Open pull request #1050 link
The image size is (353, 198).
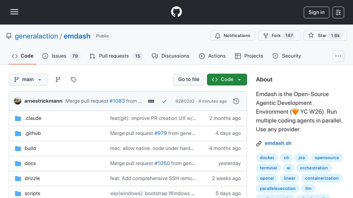click(162, 164)
